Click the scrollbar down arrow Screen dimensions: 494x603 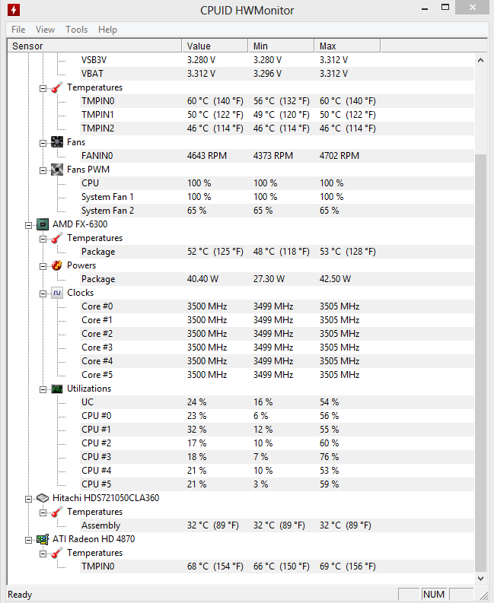click(x=480, y=579)
